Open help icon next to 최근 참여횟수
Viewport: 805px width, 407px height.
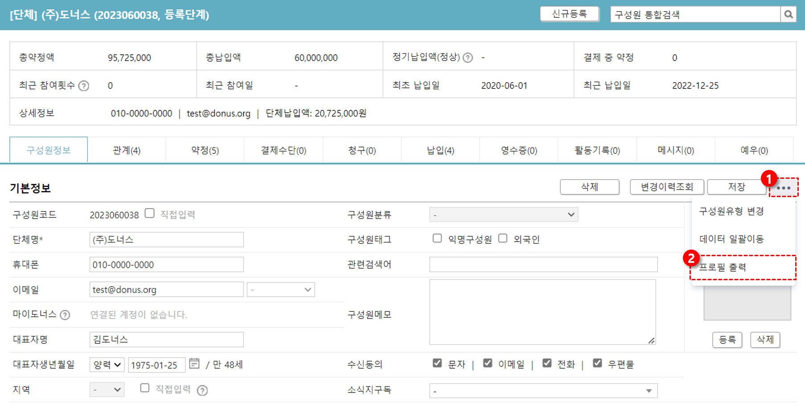83,85
